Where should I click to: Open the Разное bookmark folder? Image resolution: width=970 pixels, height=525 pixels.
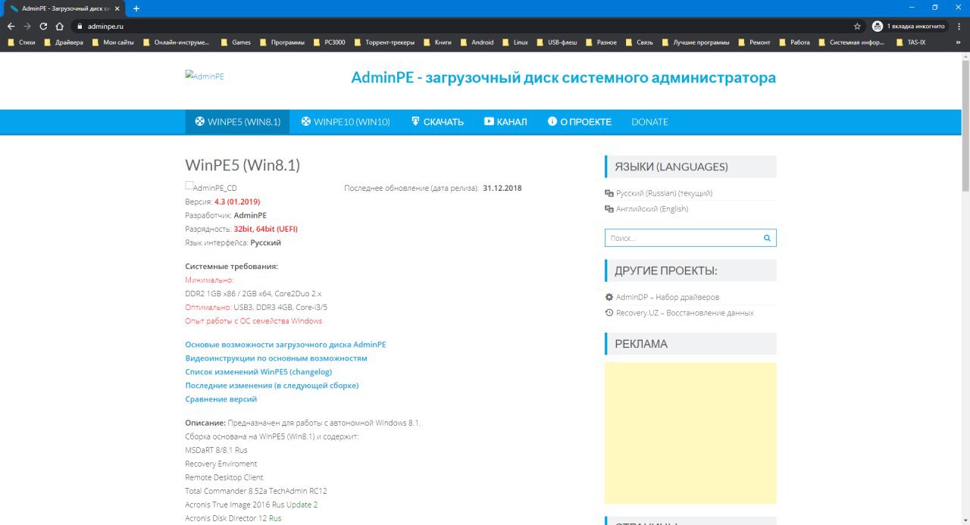point(601,42)
